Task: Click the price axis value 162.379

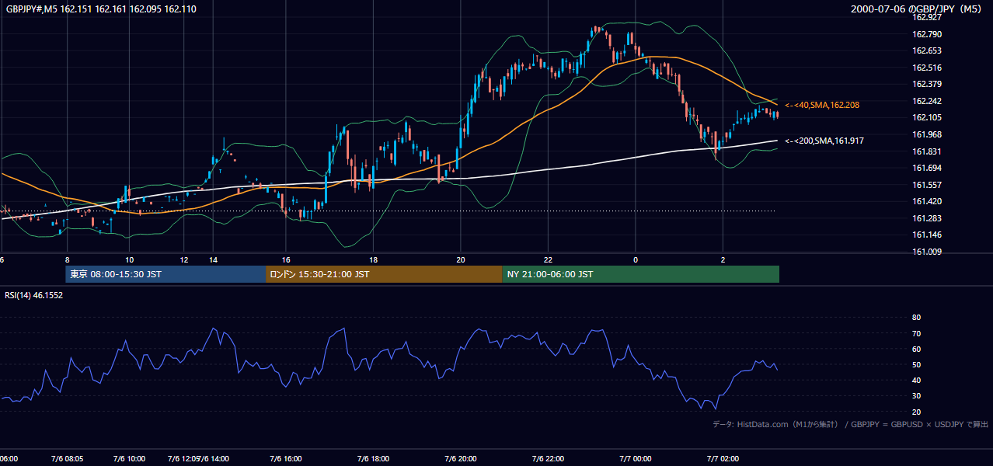Action: 927,84
